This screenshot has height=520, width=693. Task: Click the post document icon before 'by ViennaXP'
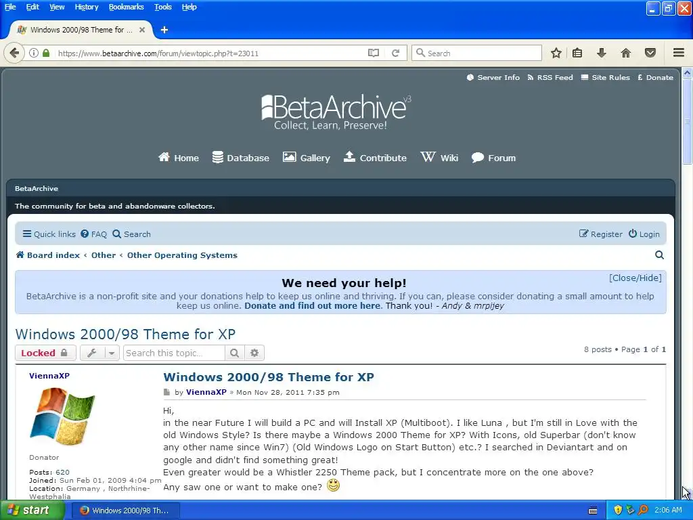(166, 392)
